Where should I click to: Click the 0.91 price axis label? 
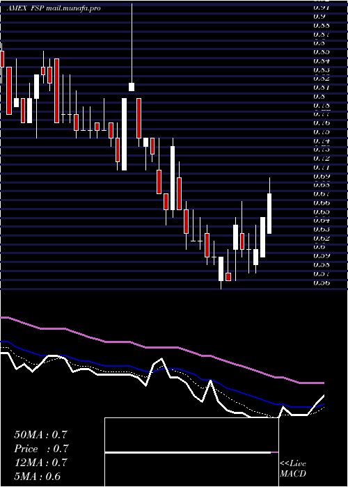point(322,8)
